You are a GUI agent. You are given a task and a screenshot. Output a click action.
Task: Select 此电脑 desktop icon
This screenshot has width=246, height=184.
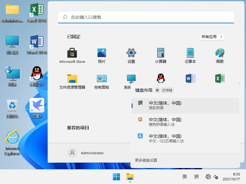coord(12,45)
